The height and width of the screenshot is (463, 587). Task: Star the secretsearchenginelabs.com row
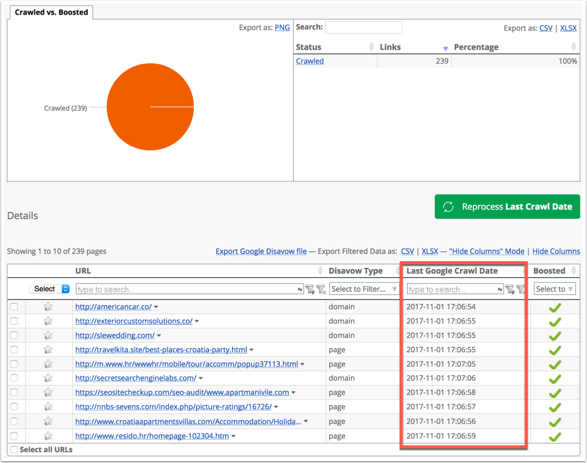[x=48, y=378]
